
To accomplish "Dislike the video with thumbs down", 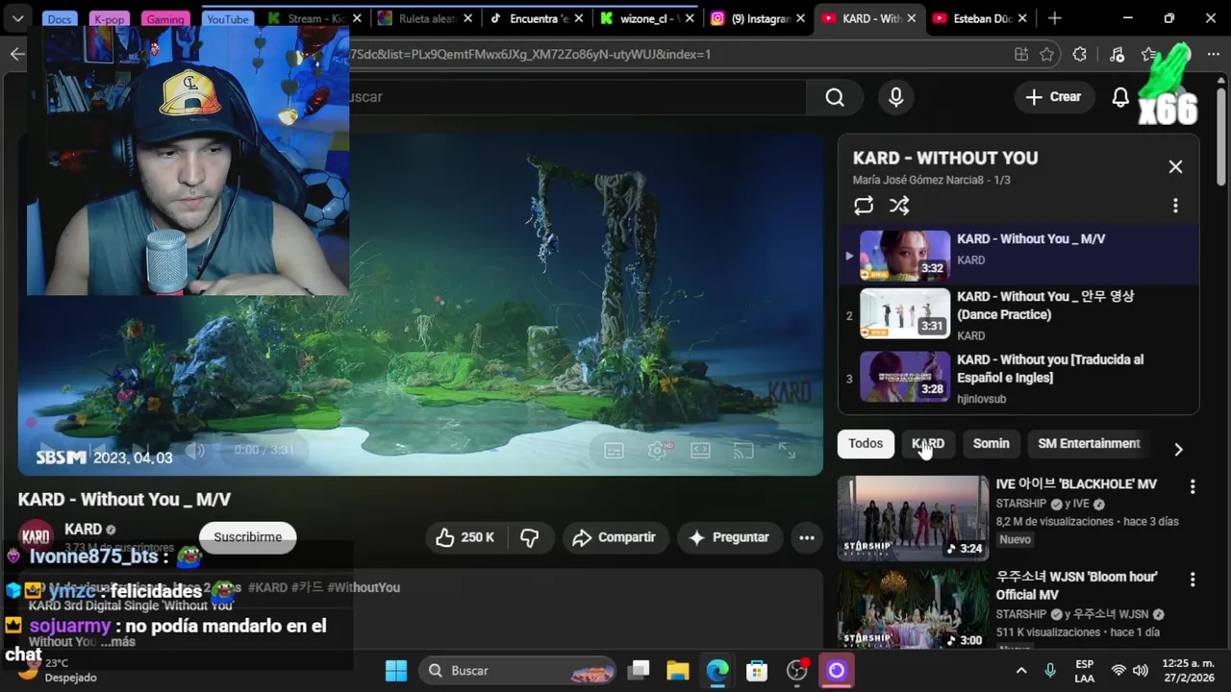I will coord(530,537).
